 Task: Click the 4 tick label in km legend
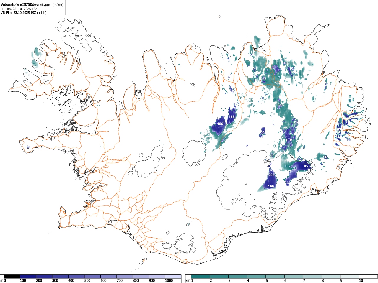(x=248, y=281)
